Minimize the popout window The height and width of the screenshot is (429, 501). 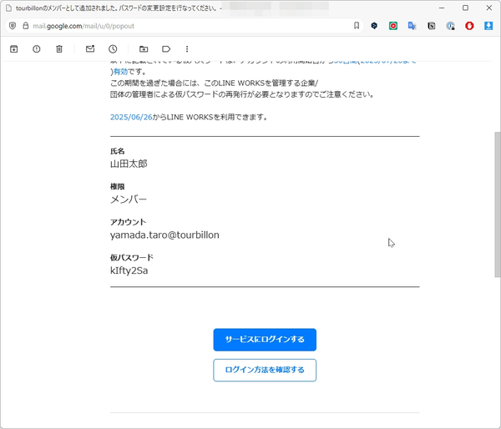(x=442, y=8)
